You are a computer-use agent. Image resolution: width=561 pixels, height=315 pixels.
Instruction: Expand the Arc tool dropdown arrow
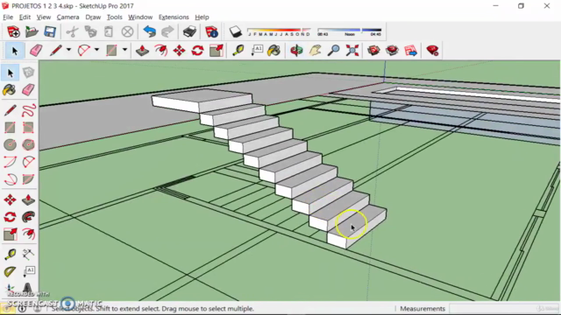[x=96, y=50]
